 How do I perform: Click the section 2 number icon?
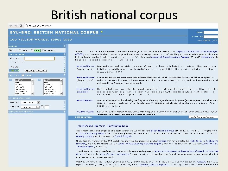[x=39, y=80]
